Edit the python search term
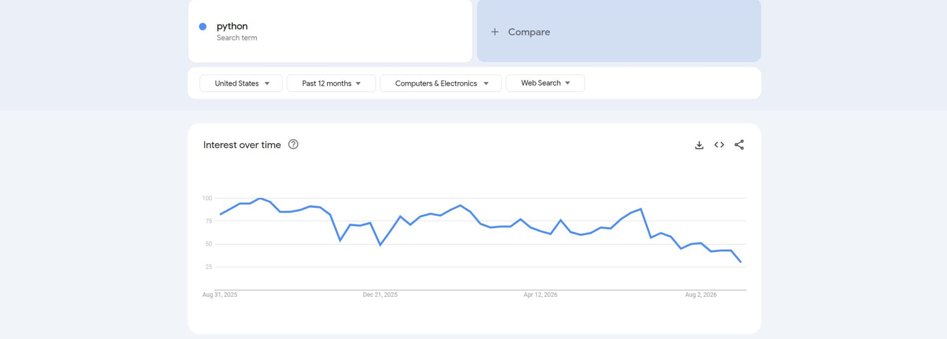 pos(330,31)
